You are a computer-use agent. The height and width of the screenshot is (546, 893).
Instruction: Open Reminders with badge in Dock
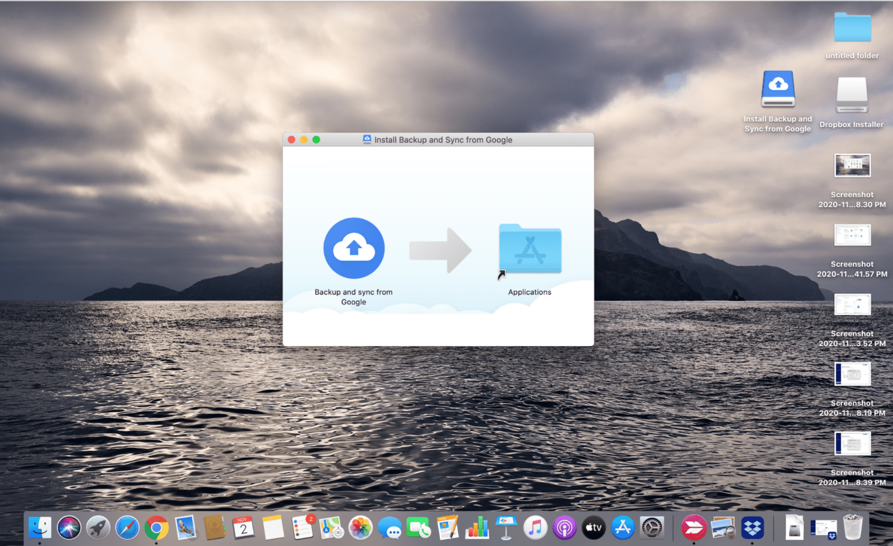coord(302,528)
